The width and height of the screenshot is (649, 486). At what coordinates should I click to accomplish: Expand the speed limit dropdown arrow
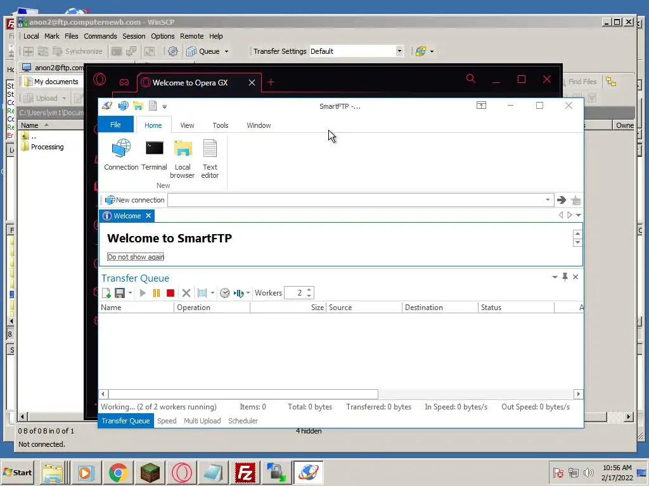tap(248, 293)
